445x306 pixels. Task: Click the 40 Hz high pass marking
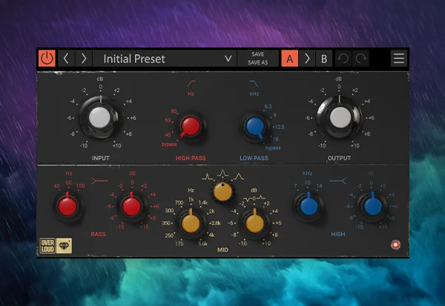(x=168, y=135)
